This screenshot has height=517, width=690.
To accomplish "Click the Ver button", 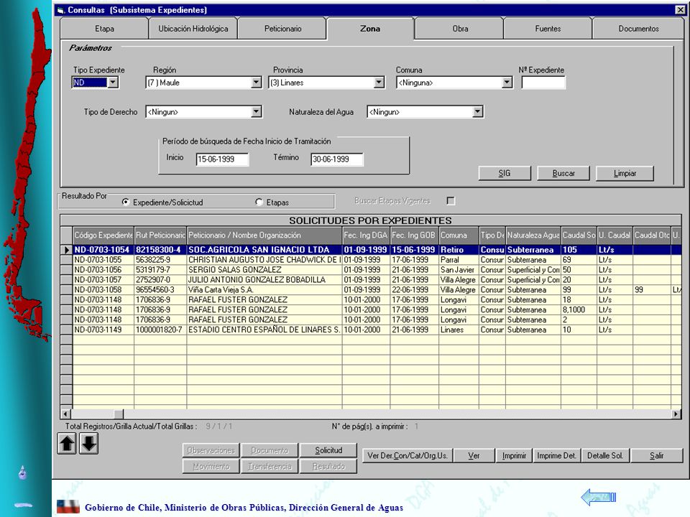I will pyautogui.click(x=474, y=455).
